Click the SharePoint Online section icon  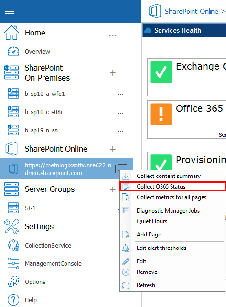tap(11, 149)
